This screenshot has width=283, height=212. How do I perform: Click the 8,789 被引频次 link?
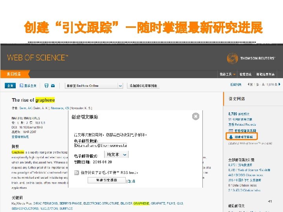pyautogui.click(x=239, y=114)
